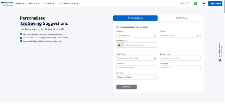Open the City Type dropdown

coord(137,77)
